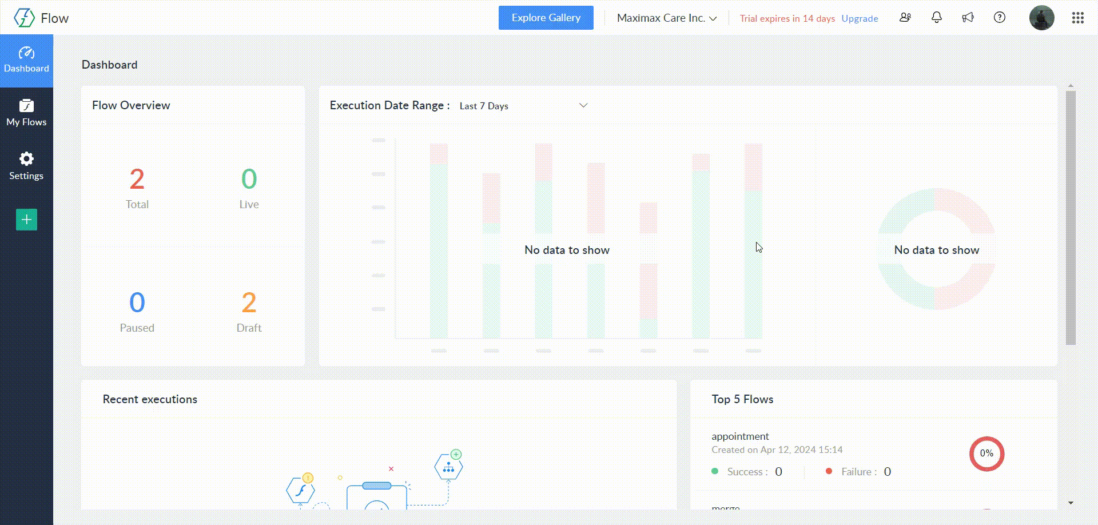Click the Zoho Flow logo icon
The width and height of the screenshot is (1098, 525).
[x=24, y=18]
